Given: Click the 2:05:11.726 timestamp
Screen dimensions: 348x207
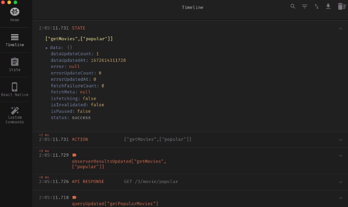Looking at the screenshot, I should (54, 182).
